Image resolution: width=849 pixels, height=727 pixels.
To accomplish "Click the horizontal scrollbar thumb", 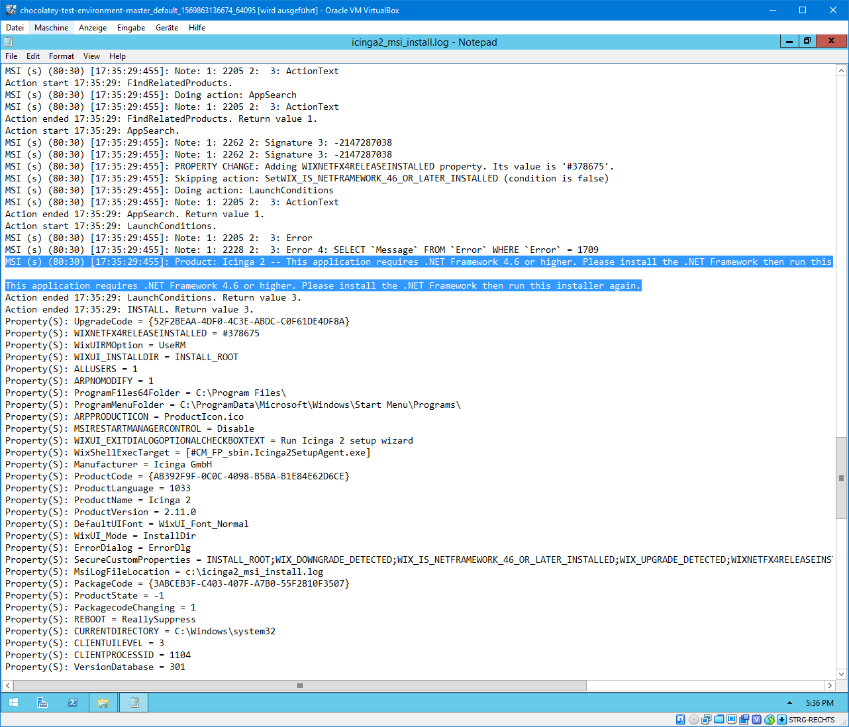I will pyautogui.click(x=300, y=685).
